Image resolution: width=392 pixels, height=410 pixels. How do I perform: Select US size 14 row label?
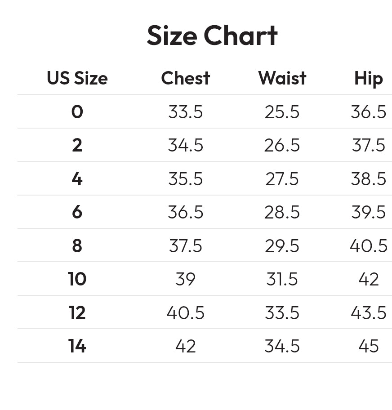pos(77,346)
